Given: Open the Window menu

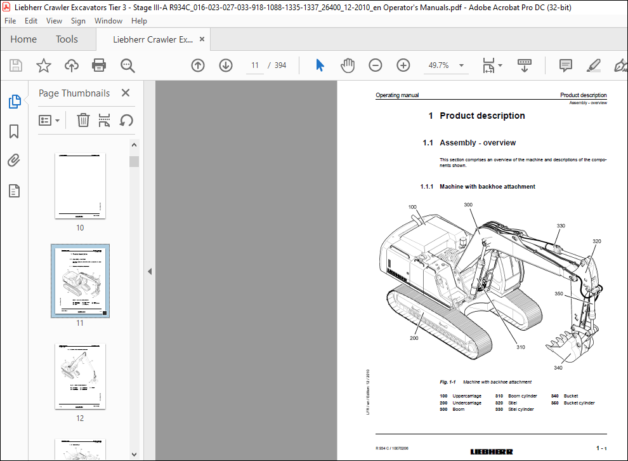Looking at the screenshot, I should (108, 21).
